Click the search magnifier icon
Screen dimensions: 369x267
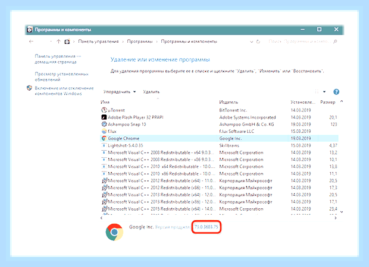(x=335, y=42)
